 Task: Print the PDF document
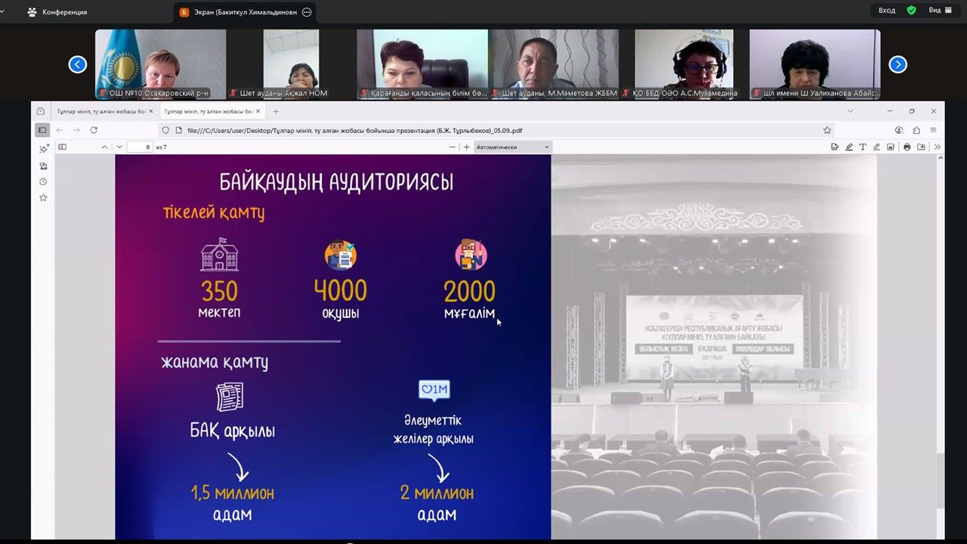point(907,147)
